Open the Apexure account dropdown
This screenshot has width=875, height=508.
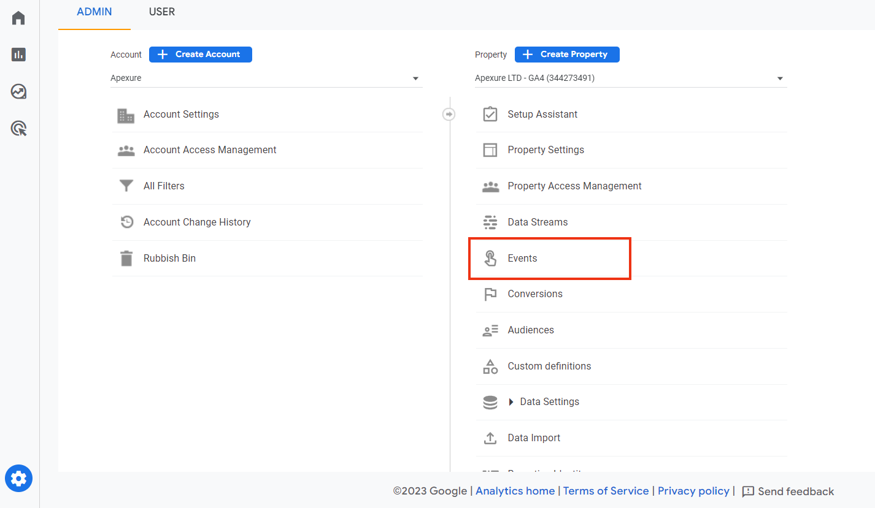266,78
